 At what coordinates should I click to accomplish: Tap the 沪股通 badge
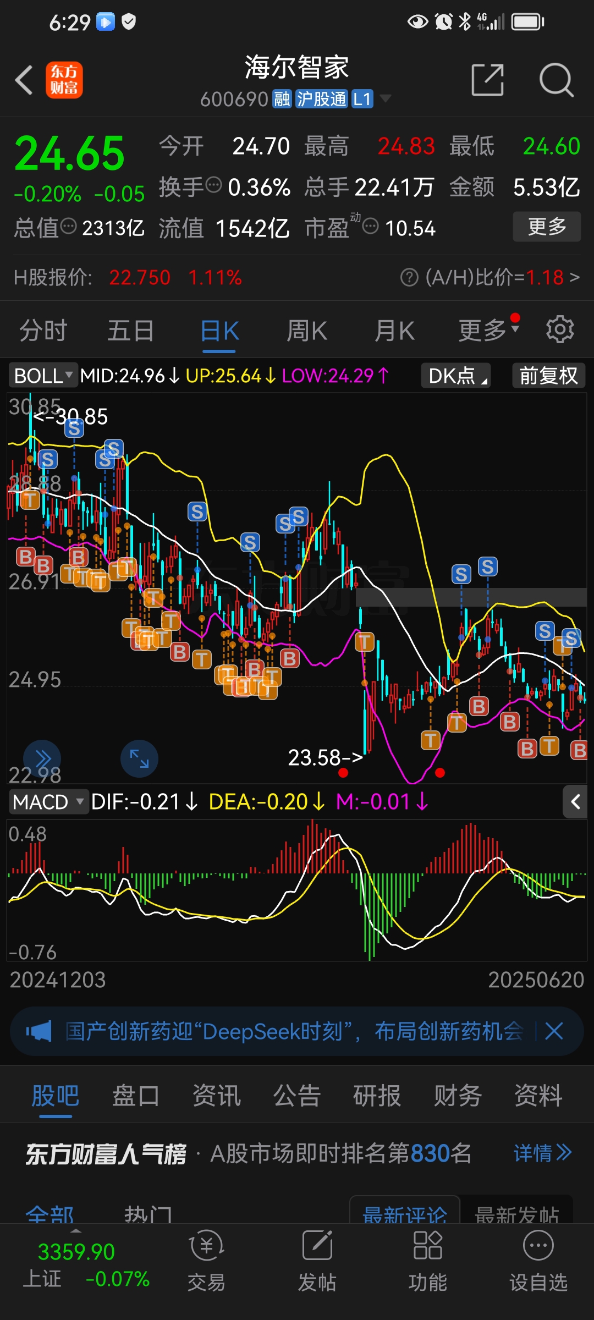(x=322, y=99)
